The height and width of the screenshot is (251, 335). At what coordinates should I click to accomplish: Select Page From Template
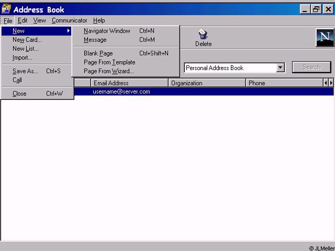[126, 62]
